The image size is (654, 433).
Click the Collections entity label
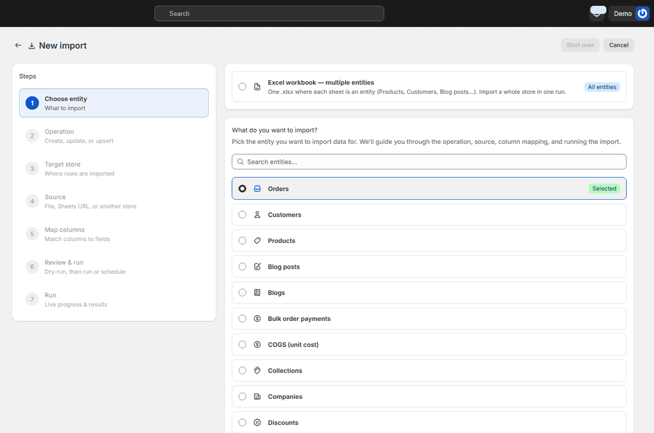[x=285, y=370]
